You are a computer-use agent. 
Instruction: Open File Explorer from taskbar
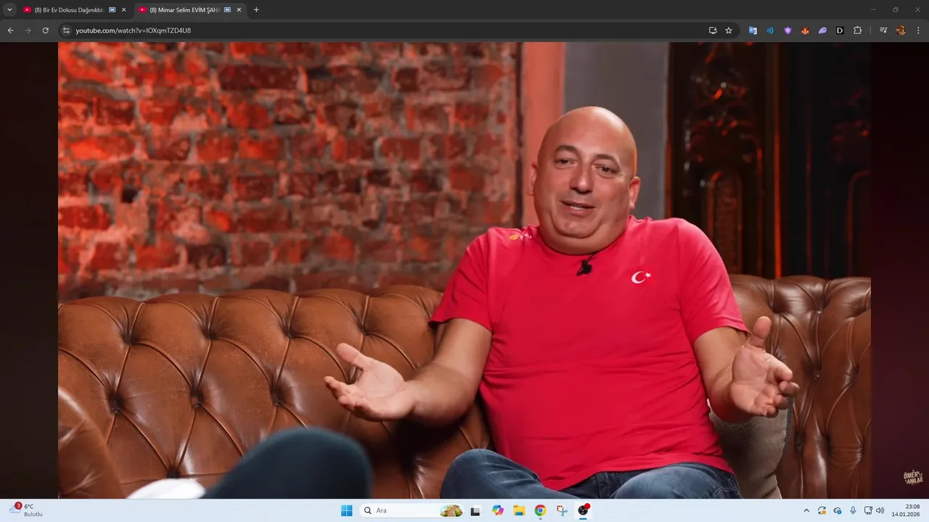[x=519, y=510]
